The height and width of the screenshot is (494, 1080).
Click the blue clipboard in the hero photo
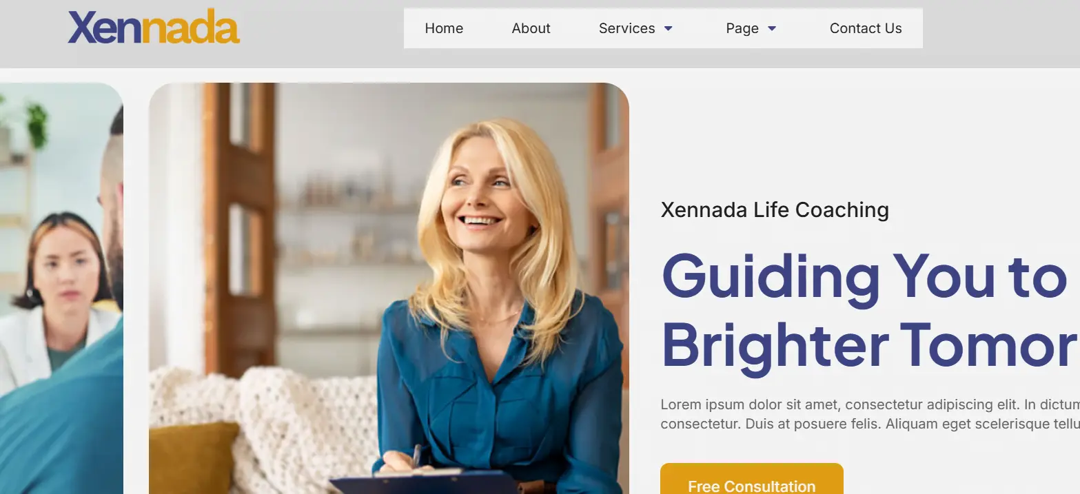tap(424, 482)
